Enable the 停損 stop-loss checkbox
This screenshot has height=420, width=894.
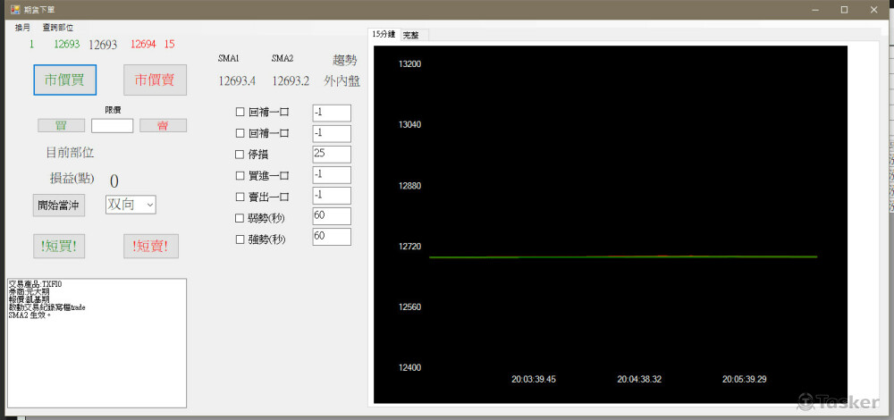point(240,155)
